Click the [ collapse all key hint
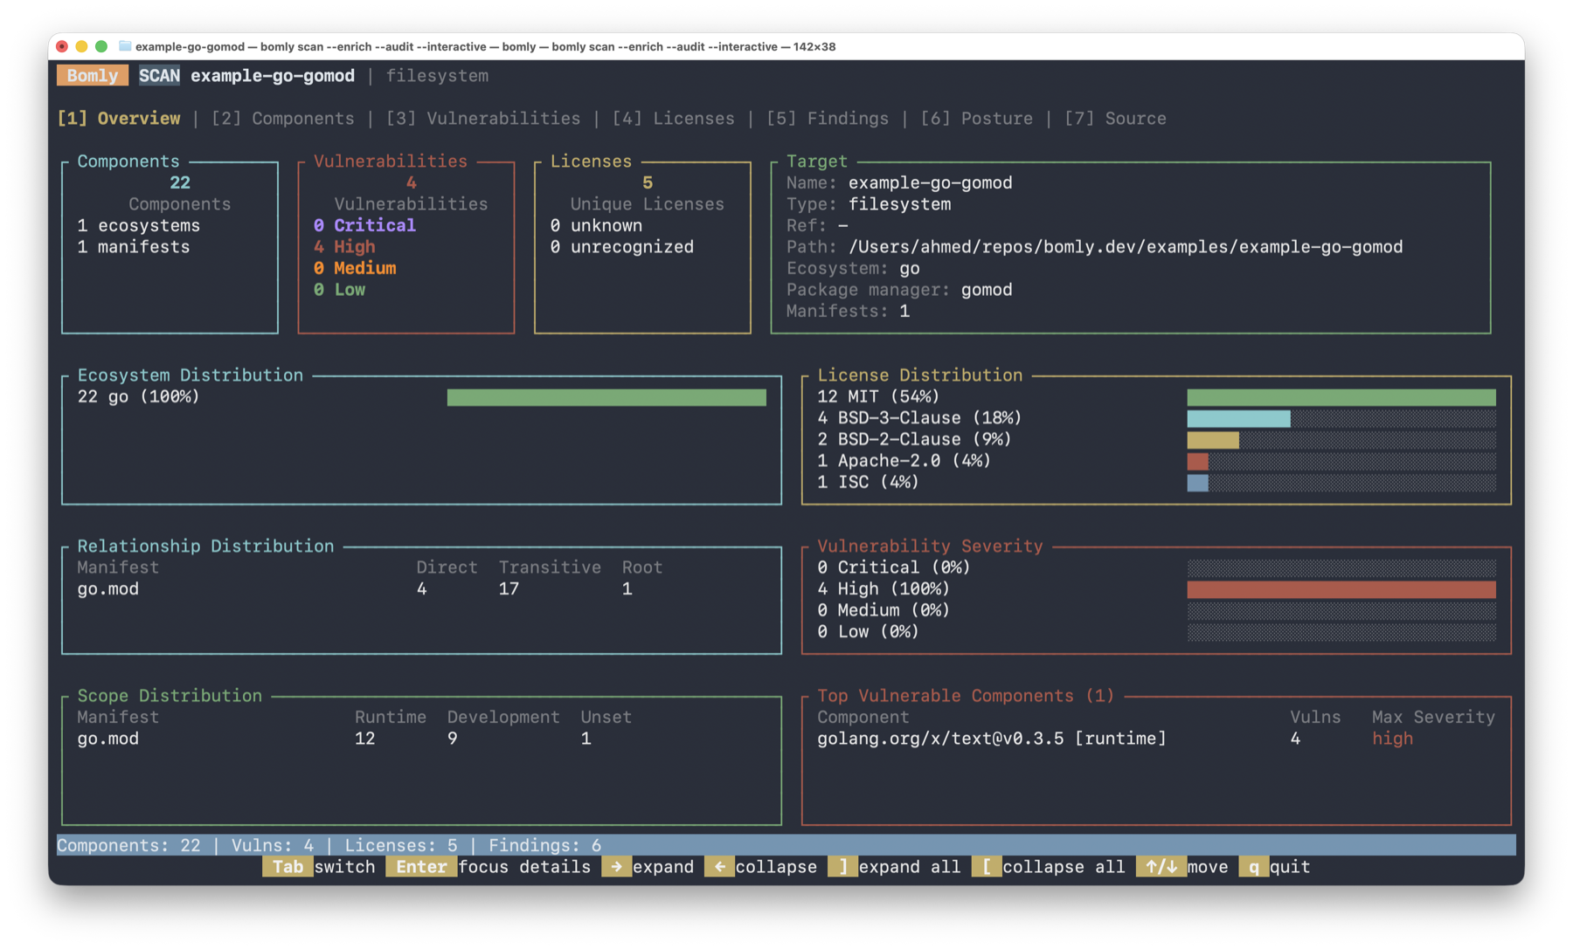The width and height of the screenshot is (1573, 949). 987,866
